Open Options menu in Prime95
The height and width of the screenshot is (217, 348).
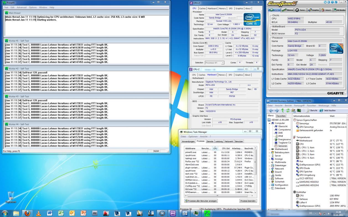[33, 7]
